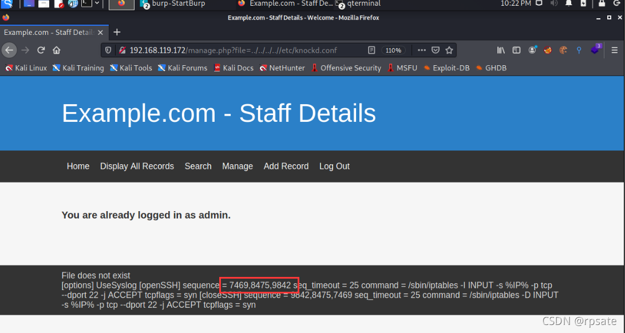This screenshot has height=333, width=625.
Task: Click the blue pin extension icon
Action: (x=579, y=50)
